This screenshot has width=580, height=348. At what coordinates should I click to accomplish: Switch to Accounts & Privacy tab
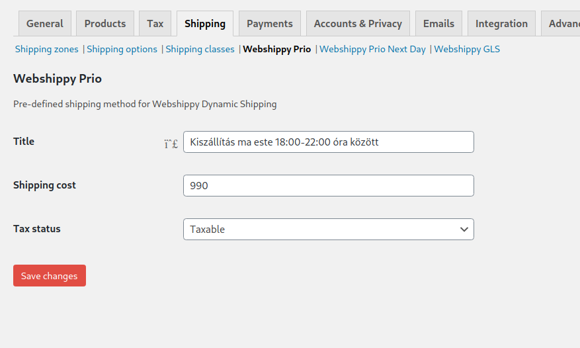pos(358,24)
